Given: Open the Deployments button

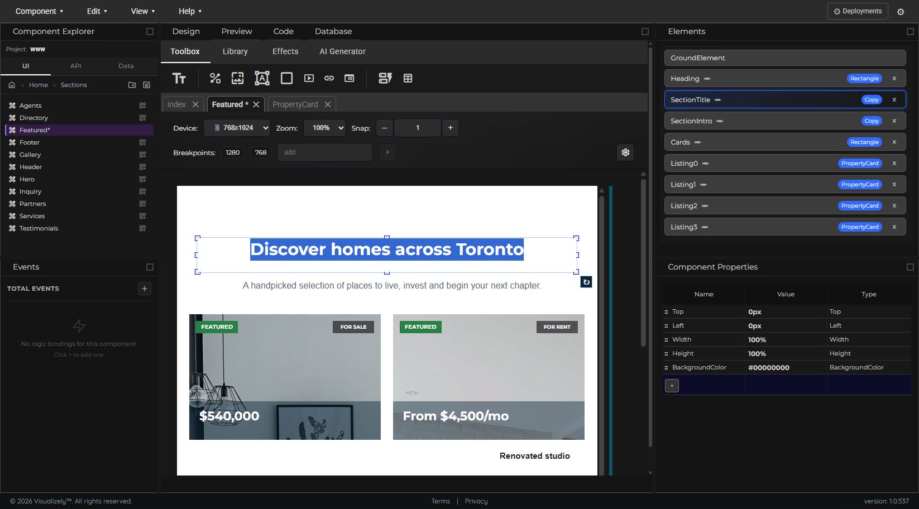Looking at the screenshot, I should click(858, 11).
